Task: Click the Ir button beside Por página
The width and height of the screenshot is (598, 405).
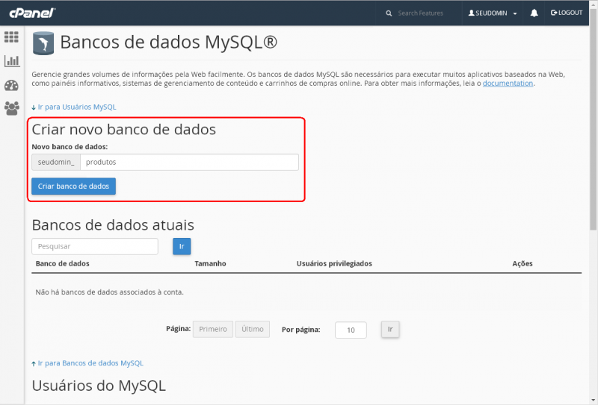Action: tap(390, 329)
